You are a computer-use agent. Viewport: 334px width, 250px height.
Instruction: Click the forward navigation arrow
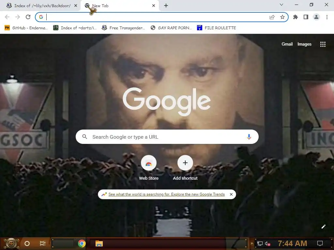click(18, 17)
